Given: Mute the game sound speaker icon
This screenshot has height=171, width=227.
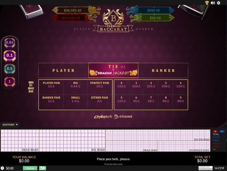Looking at the screenshot, I should tap(213, 3).
